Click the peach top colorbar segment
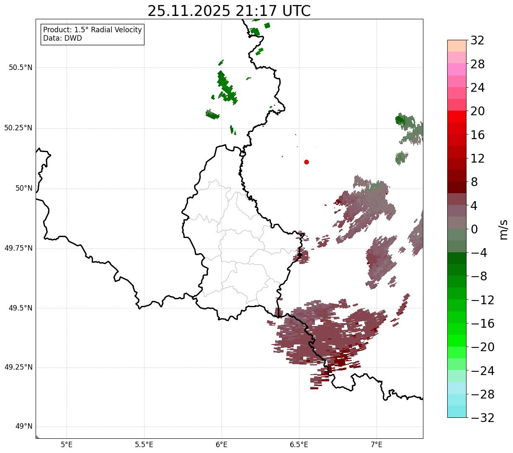The image size is (513, 453). 457,46
